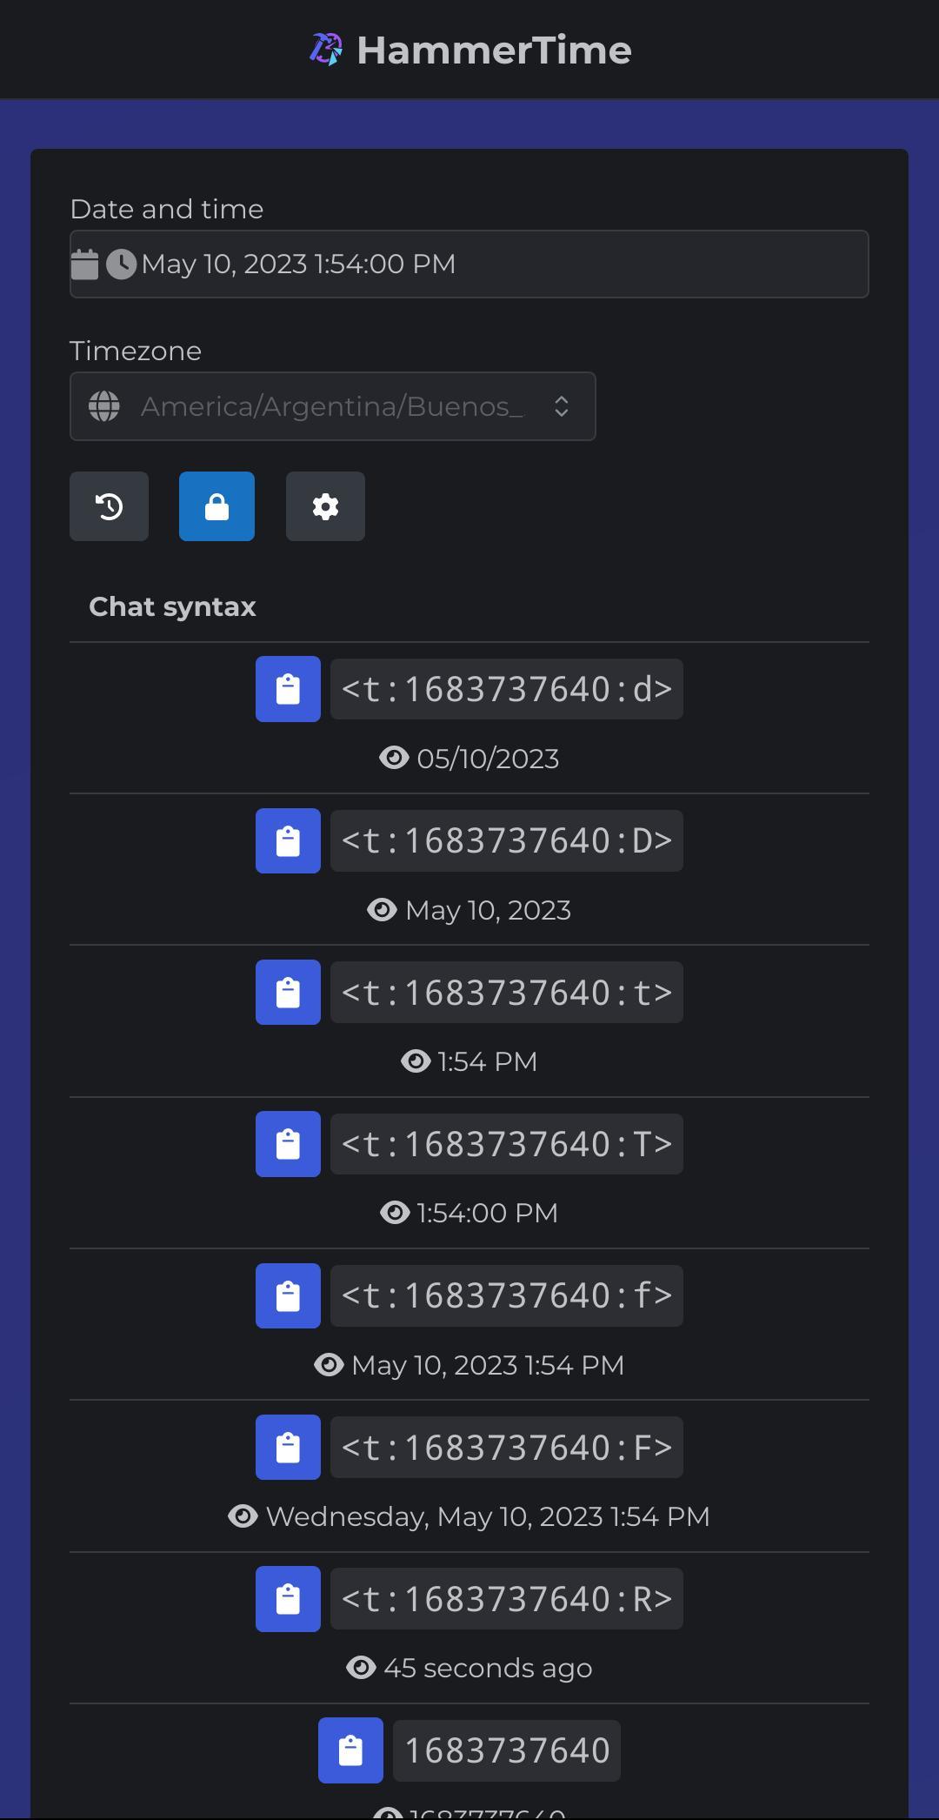Click the timezone selector up-down arrows

(x=562, y=406)
